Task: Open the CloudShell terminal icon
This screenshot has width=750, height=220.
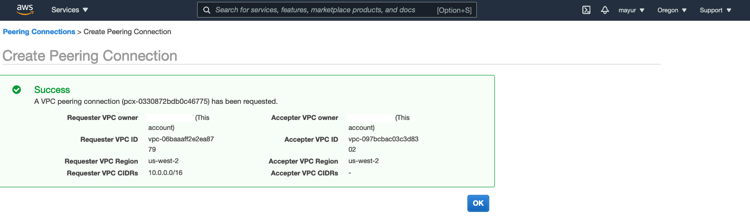Action: click(586, 10)
